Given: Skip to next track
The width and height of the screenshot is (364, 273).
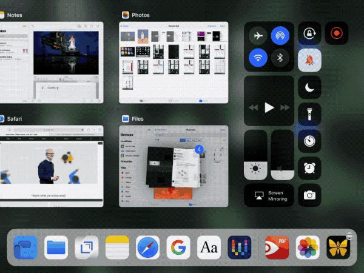Looking at the screenshot, I should tap(285, 107).
